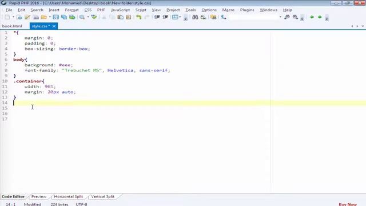
Task: Select the Code Editor view tab
Action: [x=13, y=197]
